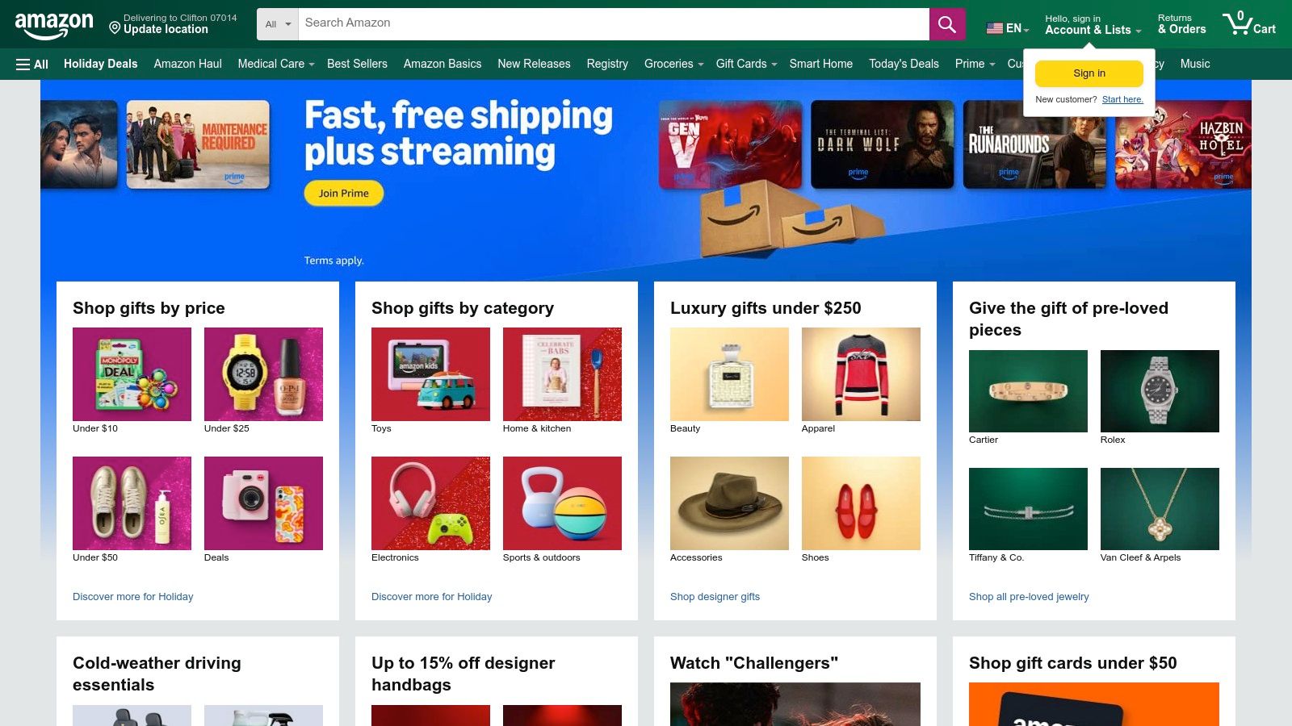
Task: Open Smart Home nav item
Action: (820, 64)
